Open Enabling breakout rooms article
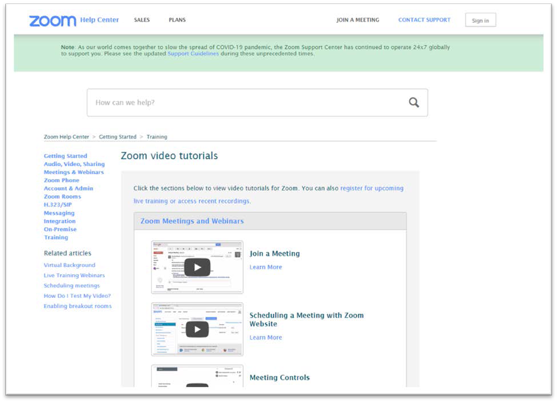Screen dimensions: 557x402 pos(77,306)
